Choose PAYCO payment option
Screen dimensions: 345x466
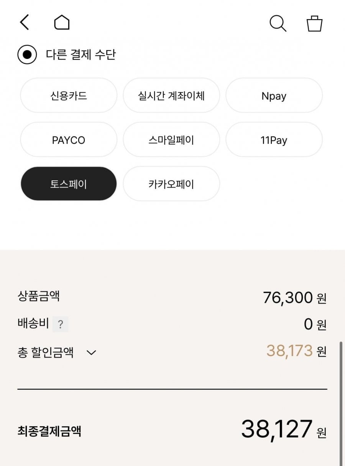coord(69,140)
